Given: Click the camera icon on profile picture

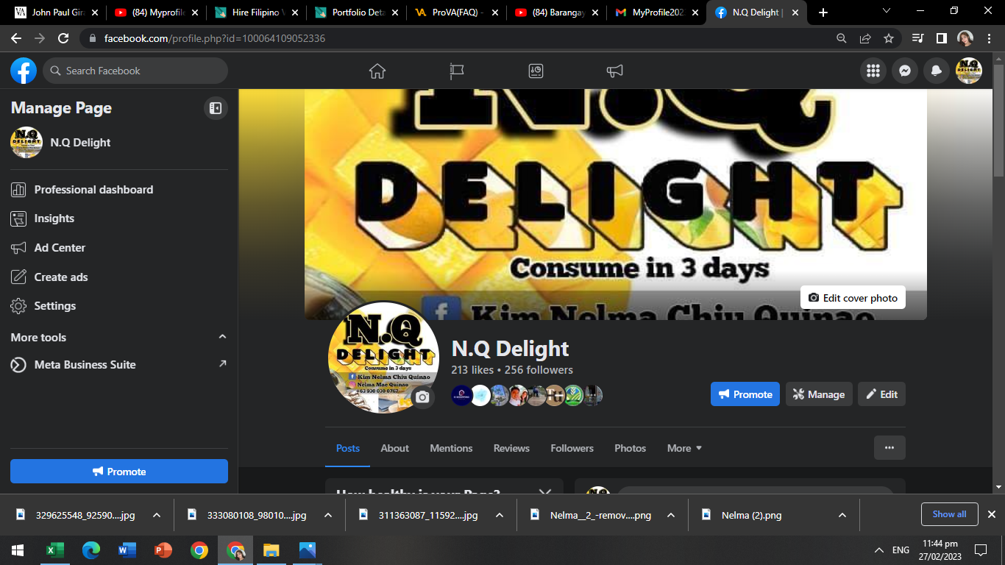Looking at the screenshot, I should click(422, 397).
